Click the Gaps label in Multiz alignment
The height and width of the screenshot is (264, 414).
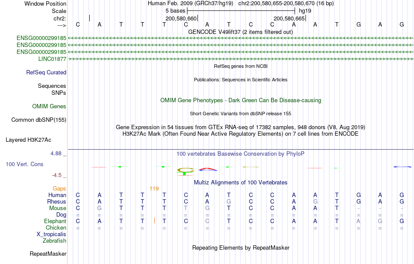(x=59, y=189)
